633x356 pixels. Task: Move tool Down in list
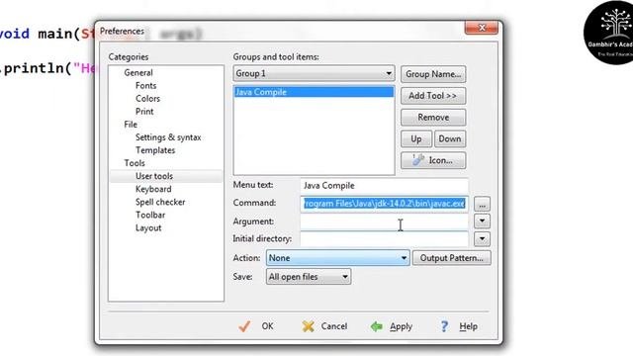point(450,138)
